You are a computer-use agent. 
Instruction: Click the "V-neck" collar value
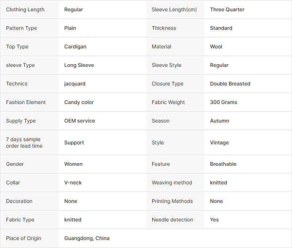(x=73, y=183)
